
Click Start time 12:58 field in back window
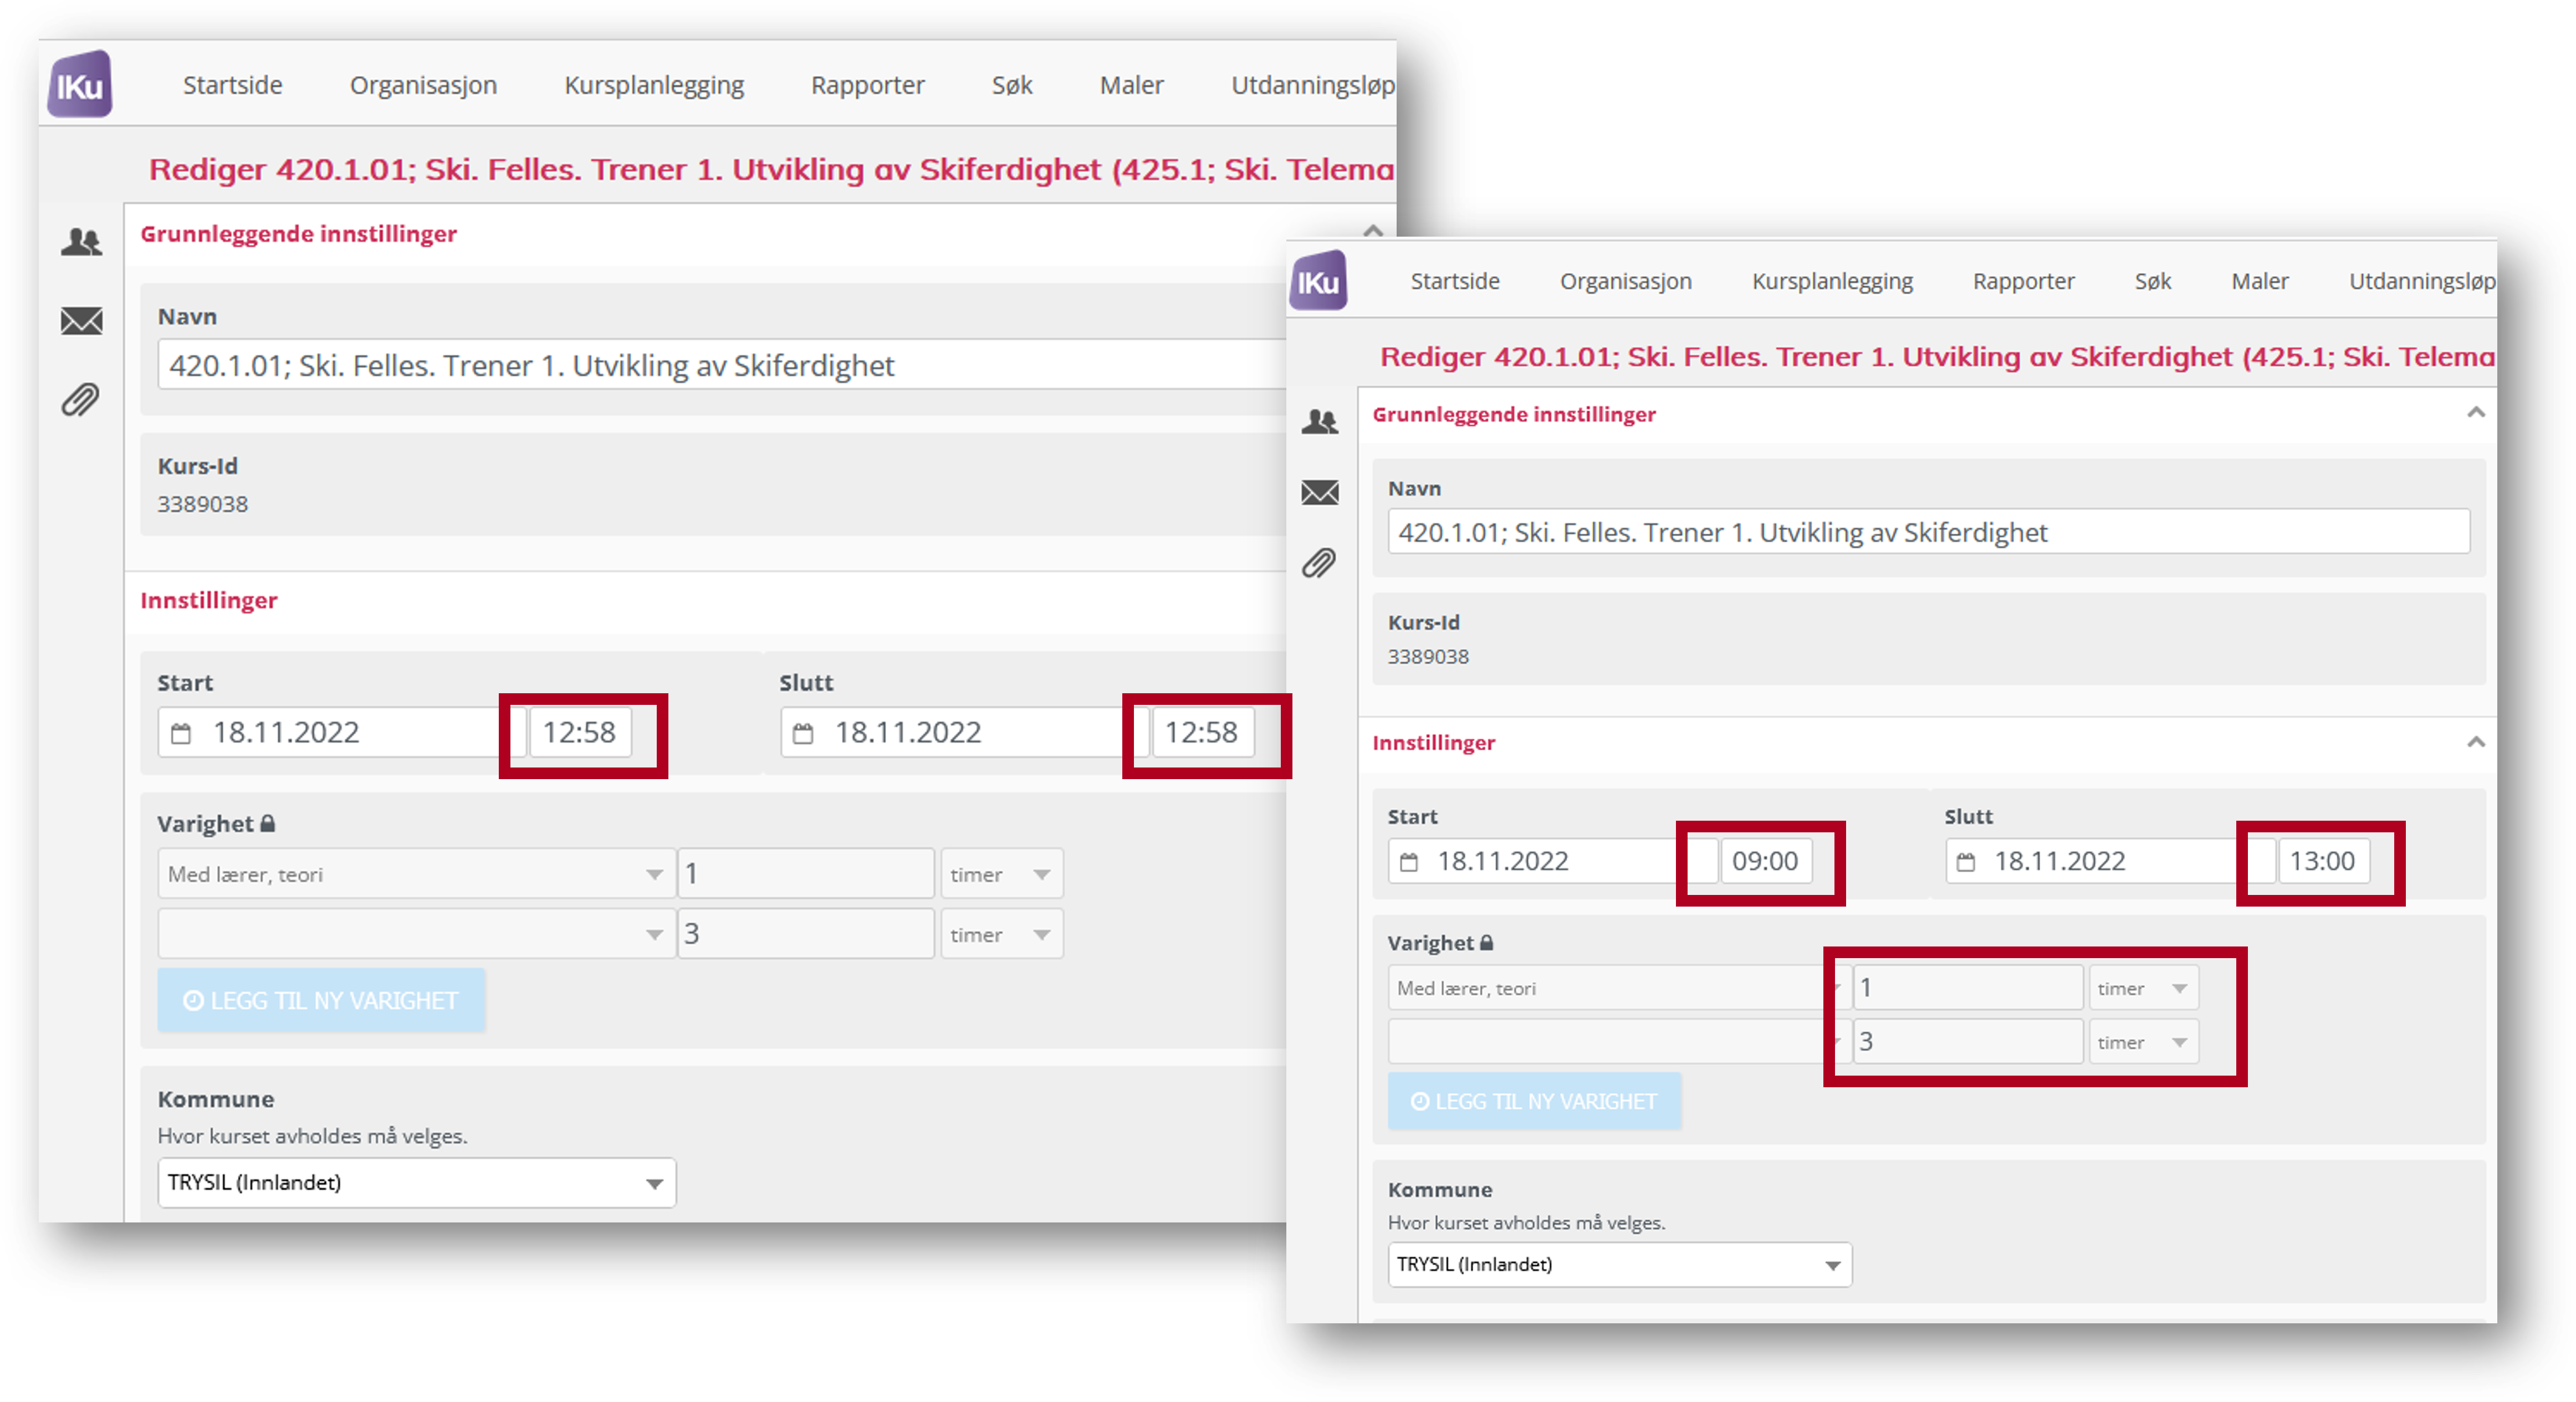click(x=580, y=732)
